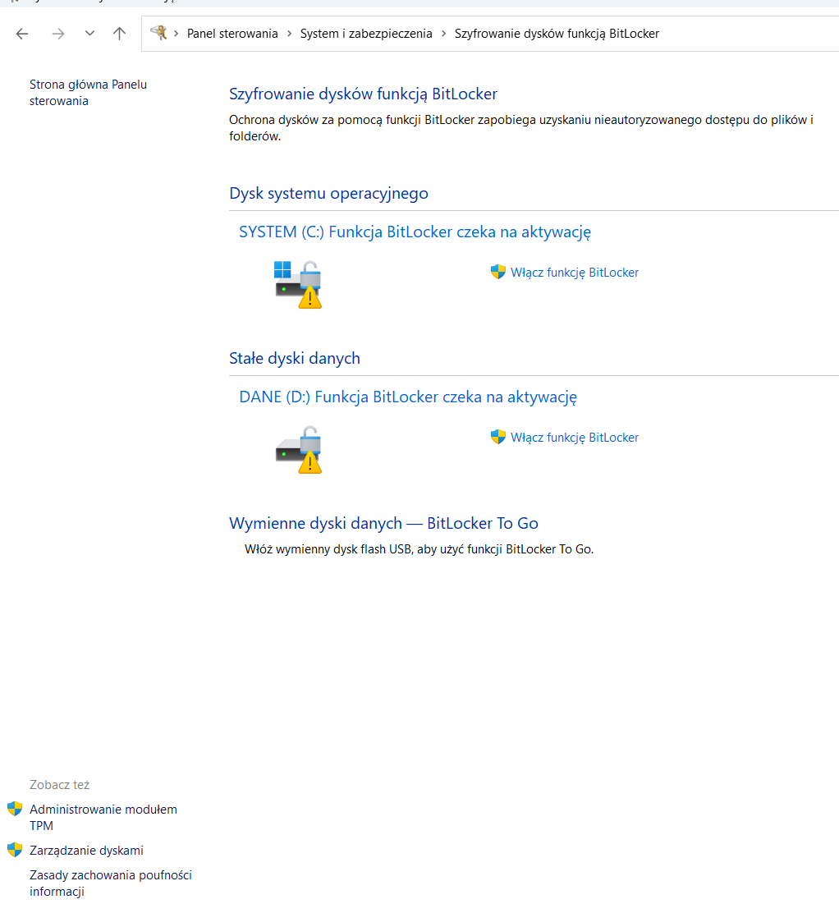Click shield icon next to Zarządzanie dyskami
The width and height of the screenshot is (839, 913).
tap(15, 850)
